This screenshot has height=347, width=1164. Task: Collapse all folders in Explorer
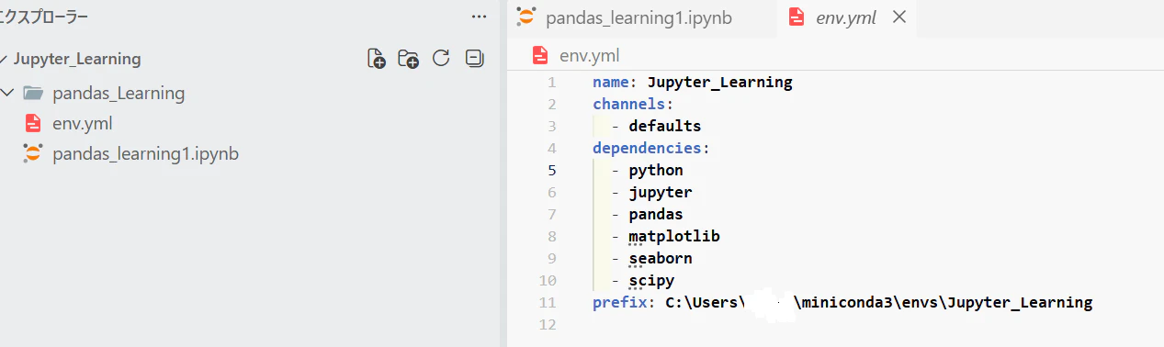[x=474, y=59]
